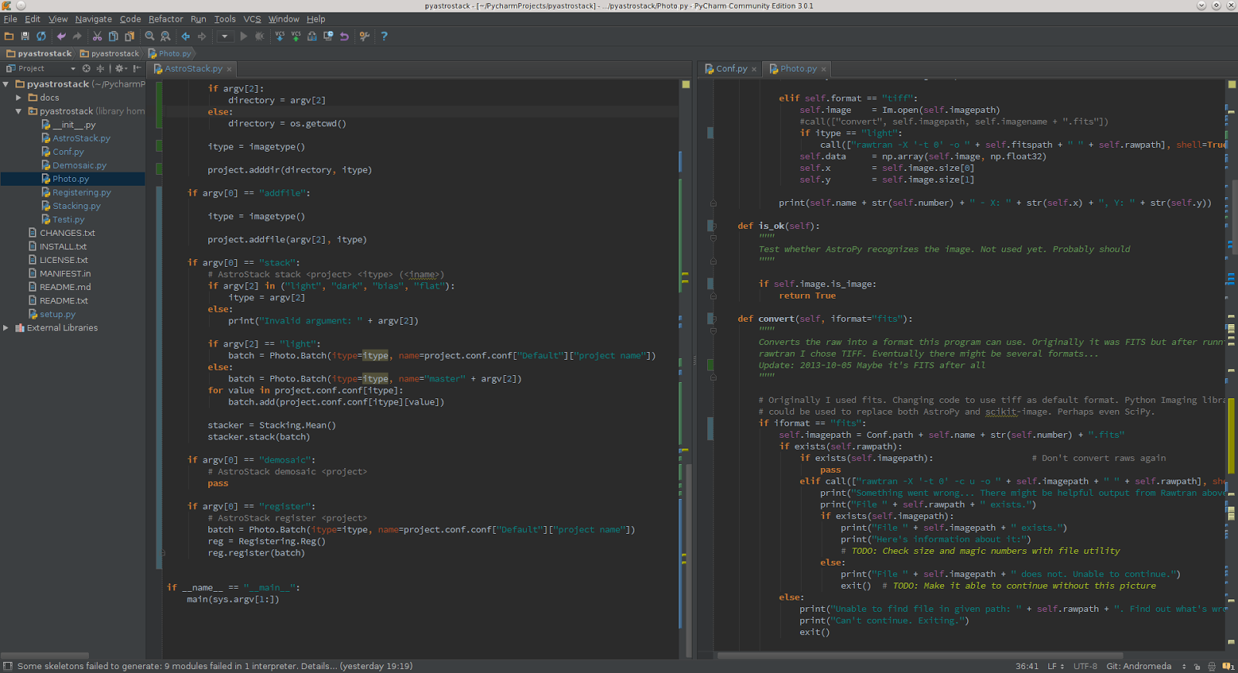This screenshot has width=1238, height=673.
Task: Click the Show History clock icon
Action: click(x=328, y=36)
